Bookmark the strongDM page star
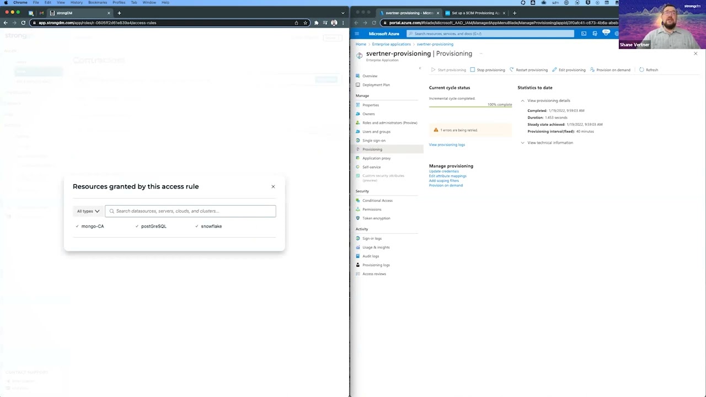 tap(305, 23)
